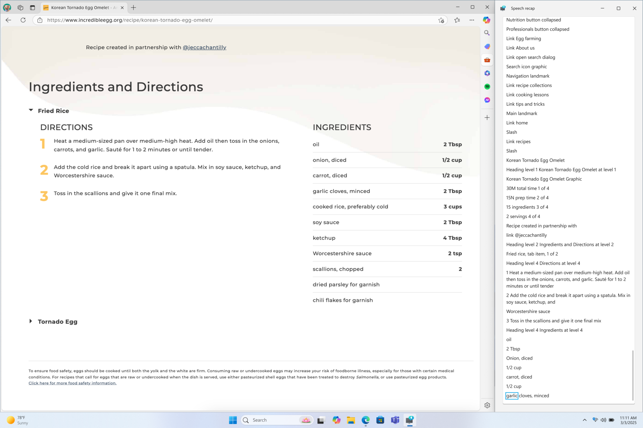Open a new browser tab
The width and height of the screenshot is (643, 428).
point(133,8)
